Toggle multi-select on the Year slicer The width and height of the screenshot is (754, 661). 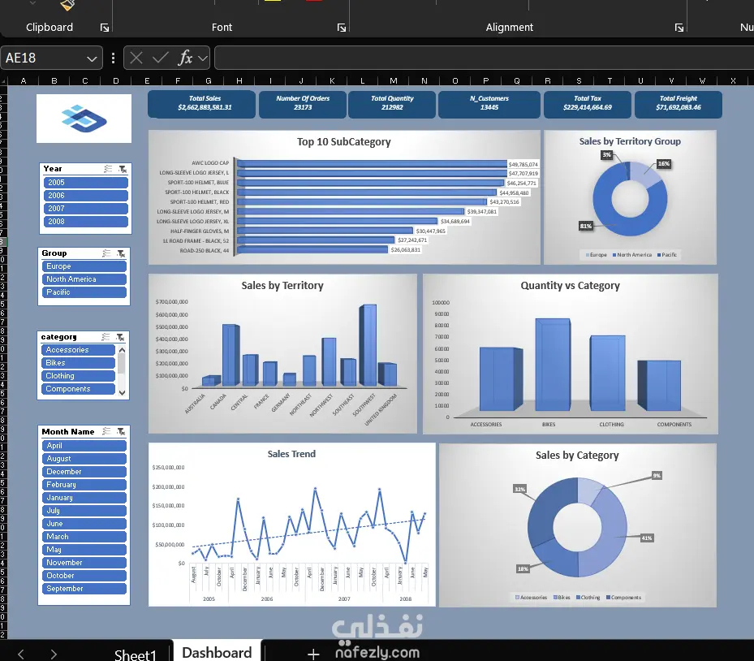click(x=108, y=169)
